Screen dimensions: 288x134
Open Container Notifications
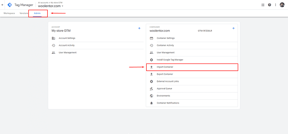pos(168,103)
